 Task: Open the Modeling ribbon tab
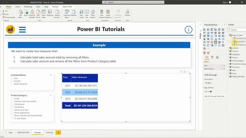[x=28, y=7]
